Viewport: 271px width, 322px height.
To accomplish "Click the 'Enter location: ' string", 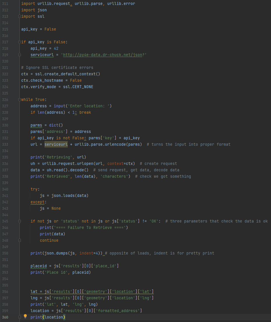I will click(88, 106).
